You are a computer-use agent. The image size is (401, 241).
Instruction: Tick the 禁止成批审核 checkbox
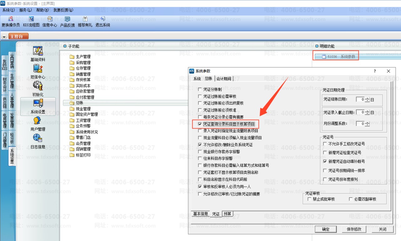click(310, 199)
